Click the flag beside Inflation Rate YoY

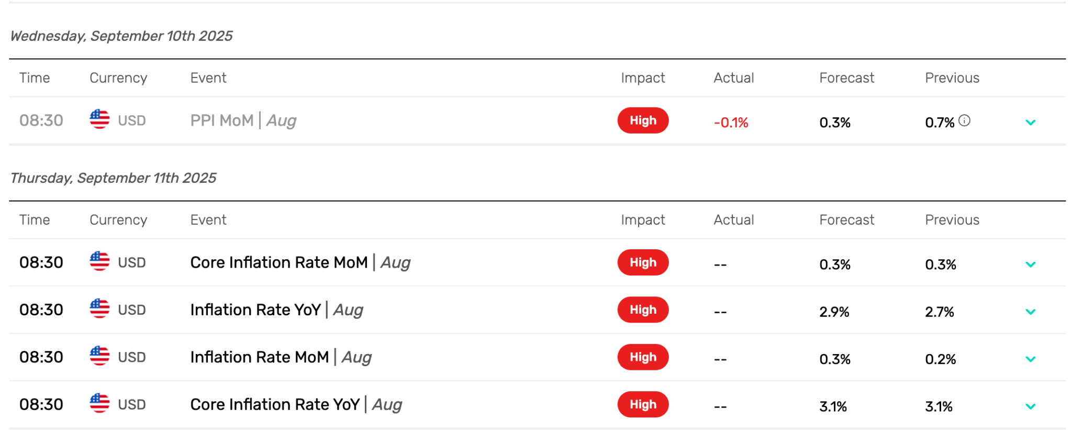99,308
